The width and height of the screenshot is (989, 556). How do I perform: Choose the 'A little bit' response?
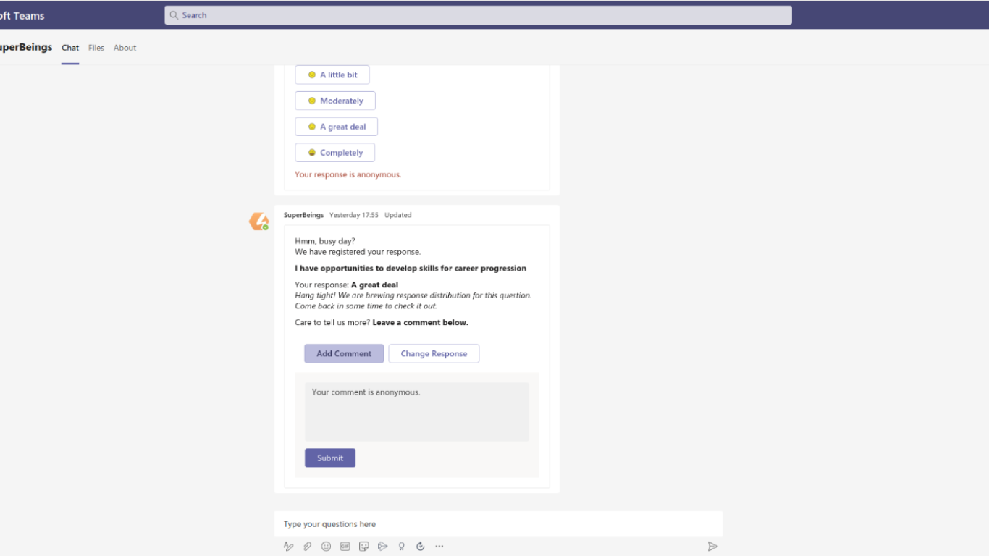[332, 75]
